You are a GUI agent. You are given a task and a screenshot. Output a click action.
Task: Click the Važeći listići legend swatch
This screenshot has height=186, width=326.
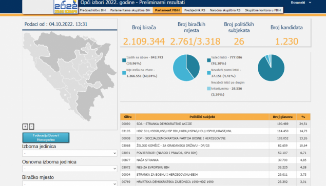tap(209, 60)
